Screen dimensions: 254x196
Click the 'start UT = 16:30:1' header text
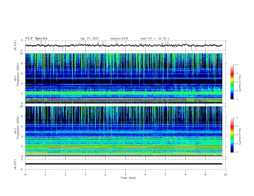point(155,38)
